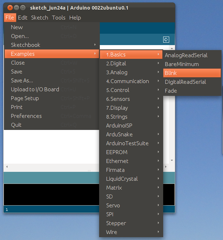This screenshot has width=223, height=240.
Task: Choose Upload to I/O Board
Action: 35,89
